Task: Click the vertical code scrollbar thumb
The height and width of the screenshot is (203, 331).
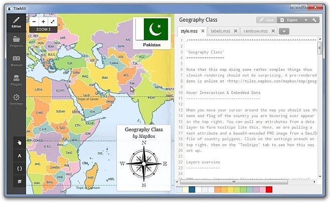Action: (x=320, y=48)
